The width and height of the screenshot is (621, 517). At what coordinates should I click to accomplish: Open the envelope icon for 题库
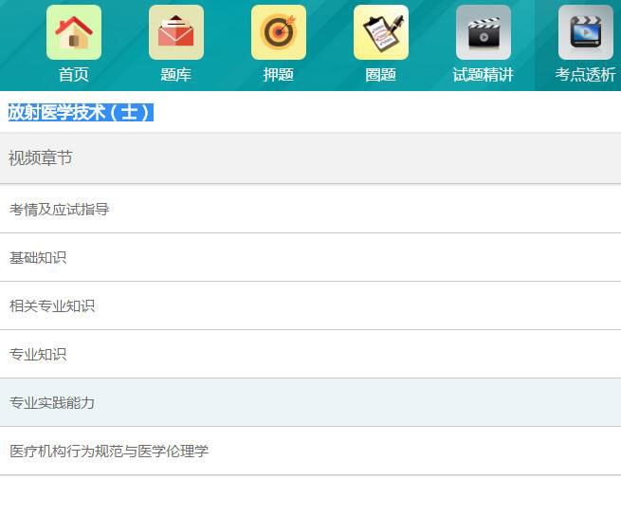coord(176,32)
